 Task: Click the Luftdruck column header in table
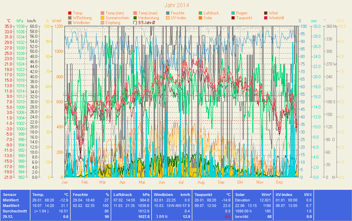pyautogui.click(x=122, y=194)
